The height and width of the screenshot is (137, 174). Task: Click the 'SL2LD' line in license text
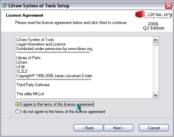tap(22, 71)
